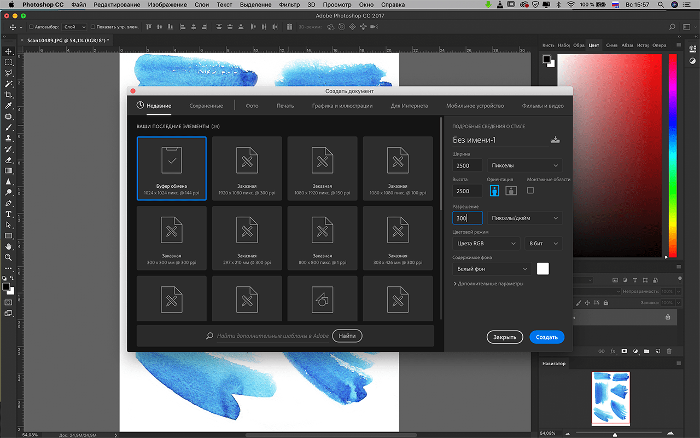
Task: Select the Crop tool
Action: click(x=8, y=95)
